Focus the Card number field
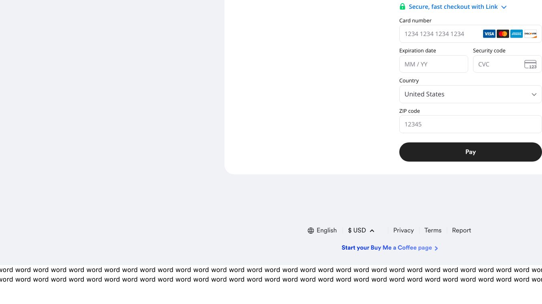 [x=441, y=34]
